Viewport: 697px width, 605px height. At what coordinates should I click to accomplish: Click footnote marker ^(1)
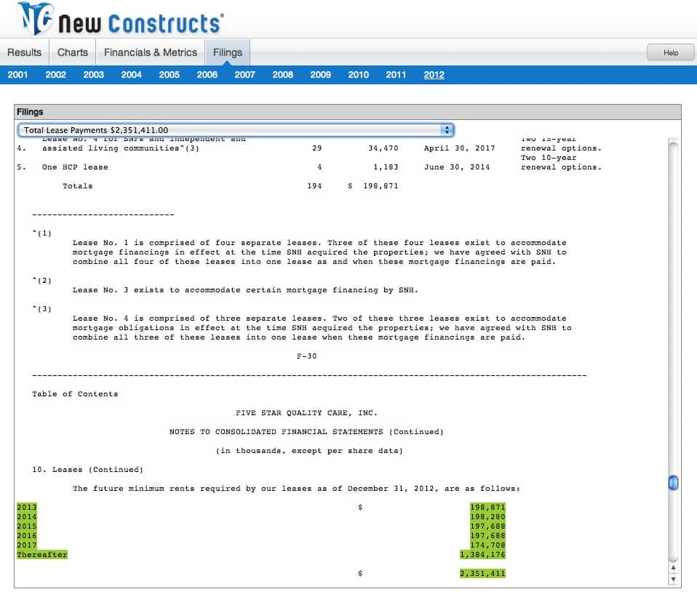click(41, 233)
